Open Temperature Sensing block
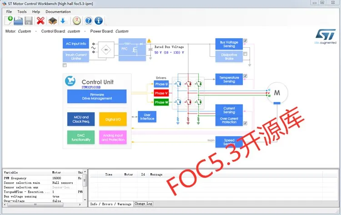Screen dimensions: 341x215 point(229,80)
